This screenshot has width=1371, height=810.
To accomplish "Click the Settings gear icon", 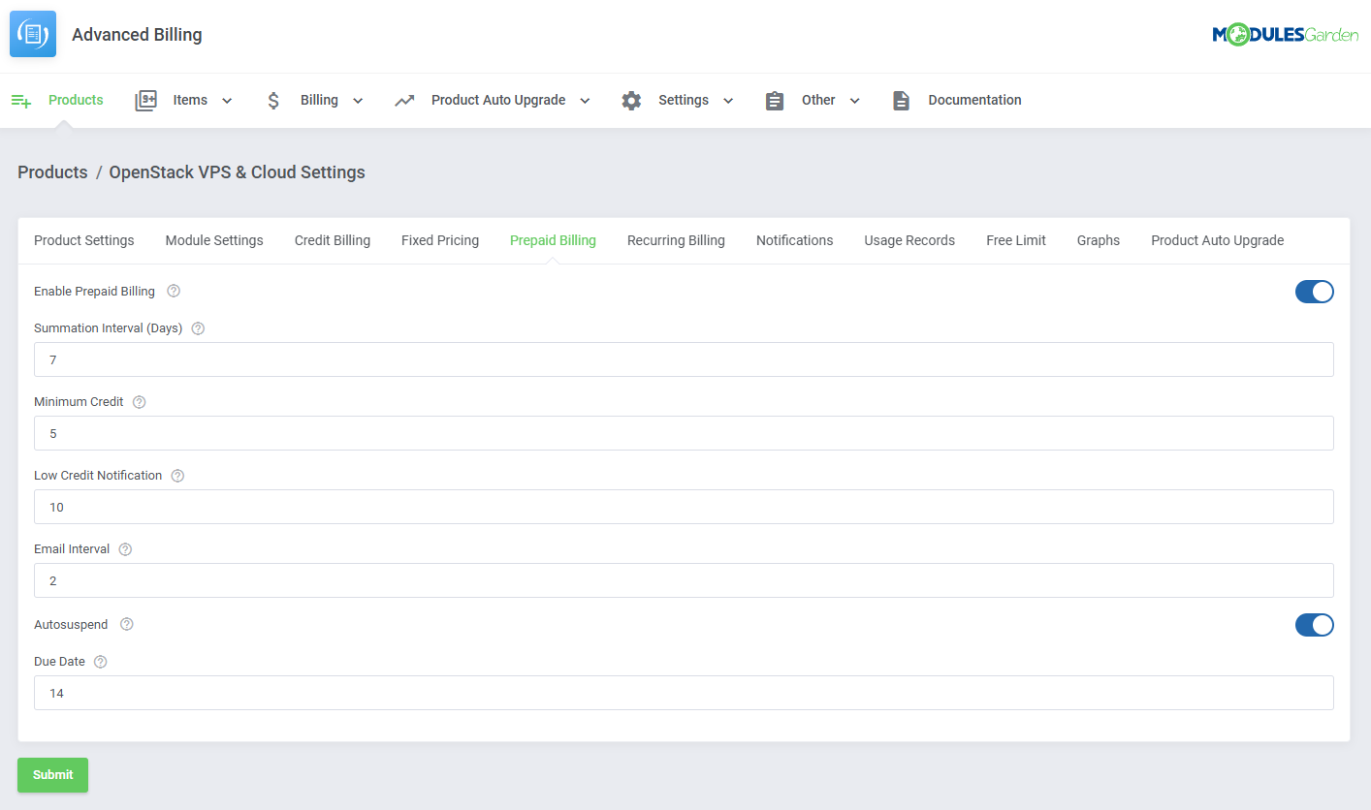I will point(631,101).
